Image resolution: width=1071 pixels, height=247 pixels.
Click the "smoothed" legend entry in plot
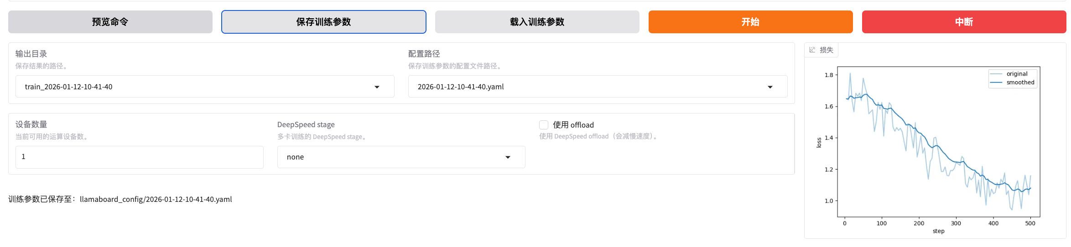pyautogui.click(x=1020, y=82)
